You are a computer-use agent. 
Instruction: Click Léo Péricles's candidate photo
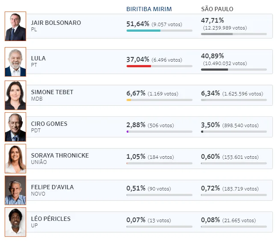(x=15, y=222)
